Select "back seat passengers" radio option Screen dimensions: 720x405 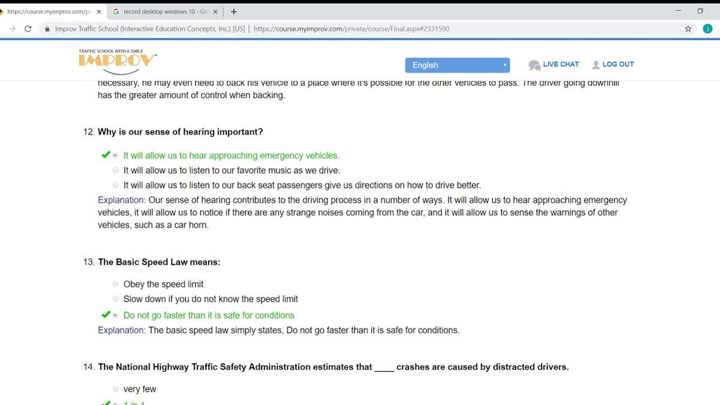point(115,185)
